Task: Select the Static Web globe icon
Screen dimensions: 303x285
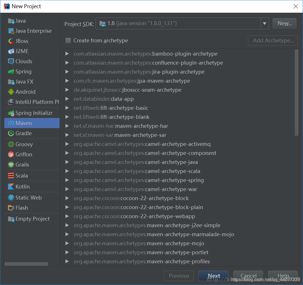Action: [11, 198]
